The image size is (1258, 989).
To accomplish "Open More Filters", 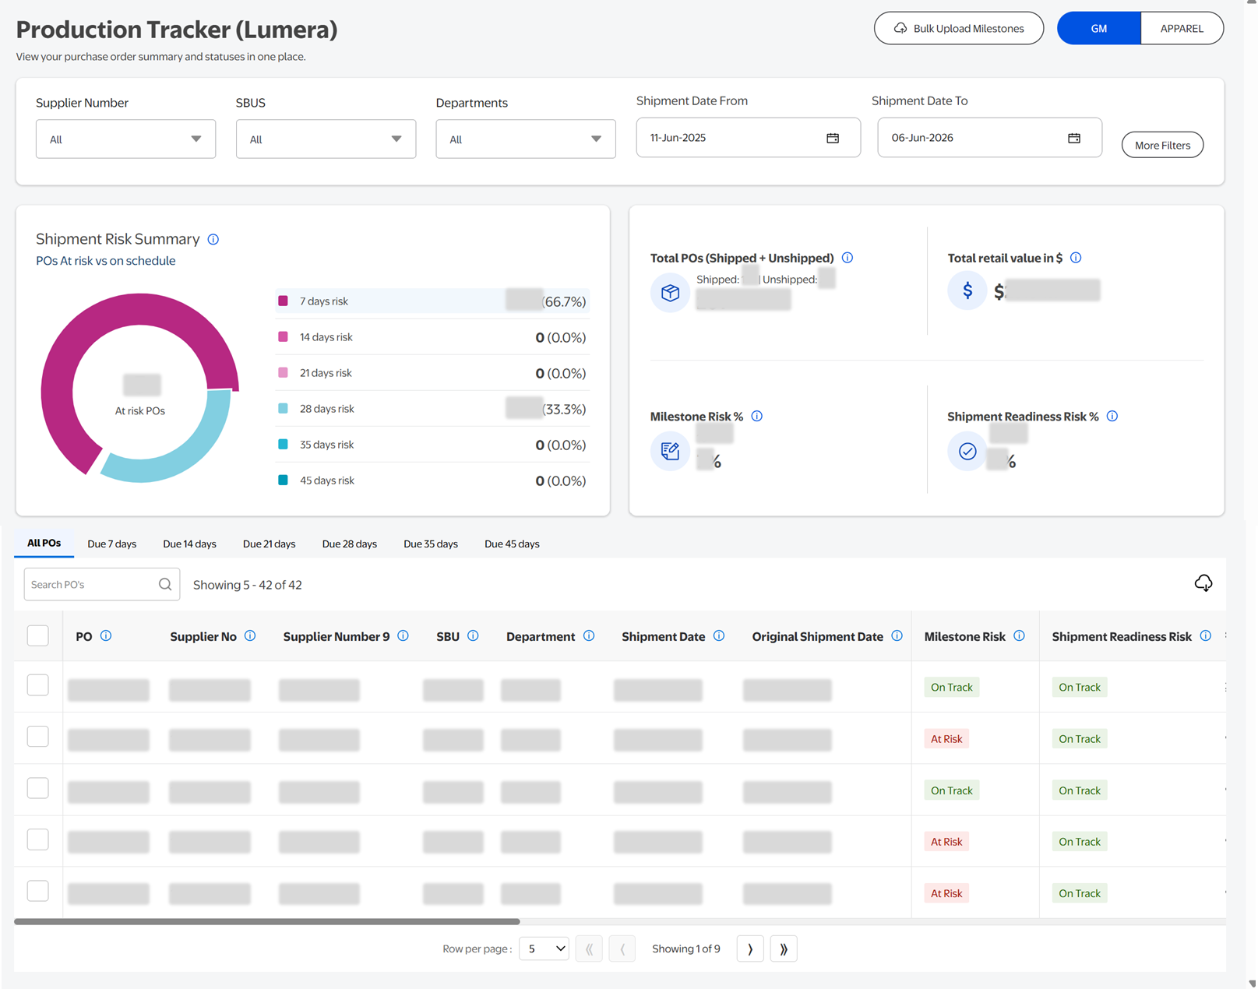I will [1161, 145].
